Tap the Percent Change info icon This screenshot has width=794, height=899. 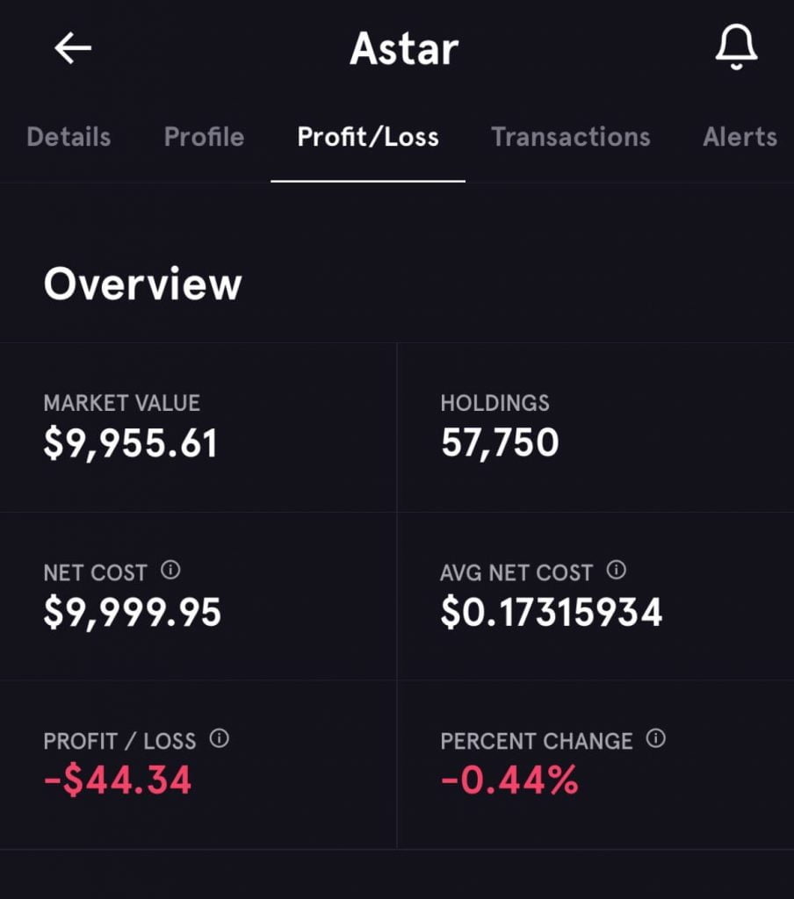coord(655,739)
